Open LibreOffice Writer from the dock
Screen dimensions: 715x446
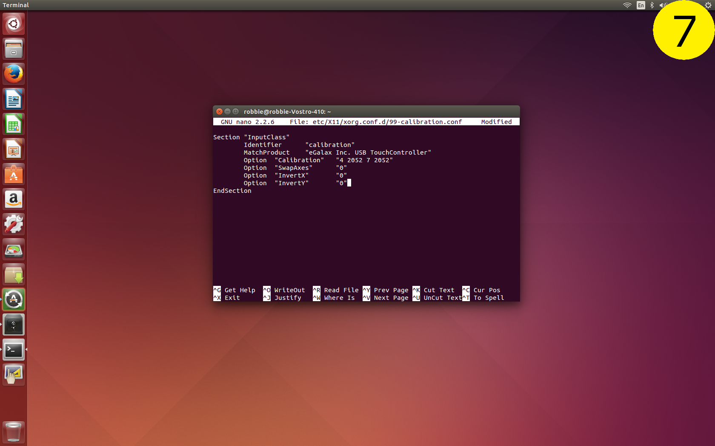point(14,99)
